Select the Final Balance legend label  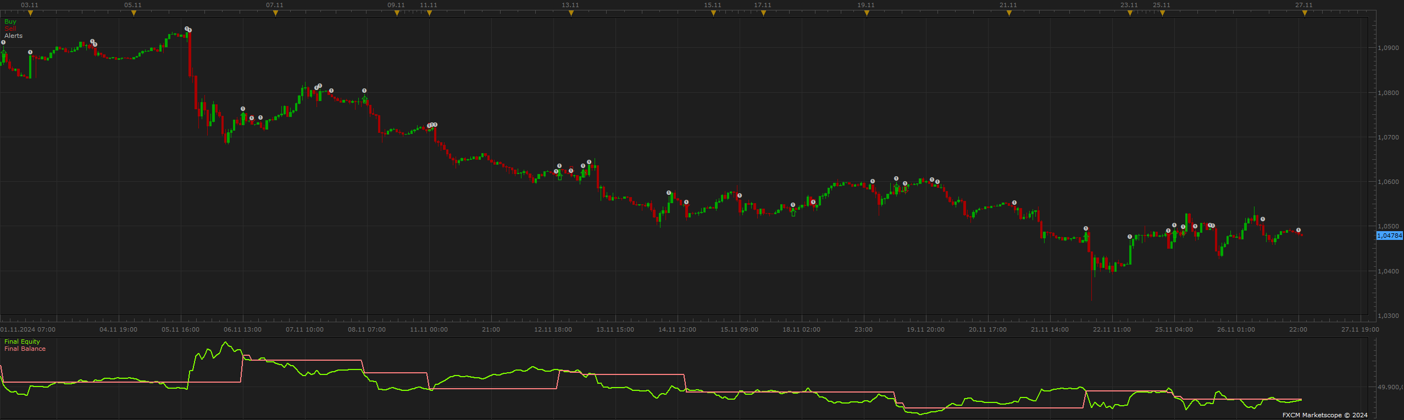pyautogui.click(x=25, y=349)
